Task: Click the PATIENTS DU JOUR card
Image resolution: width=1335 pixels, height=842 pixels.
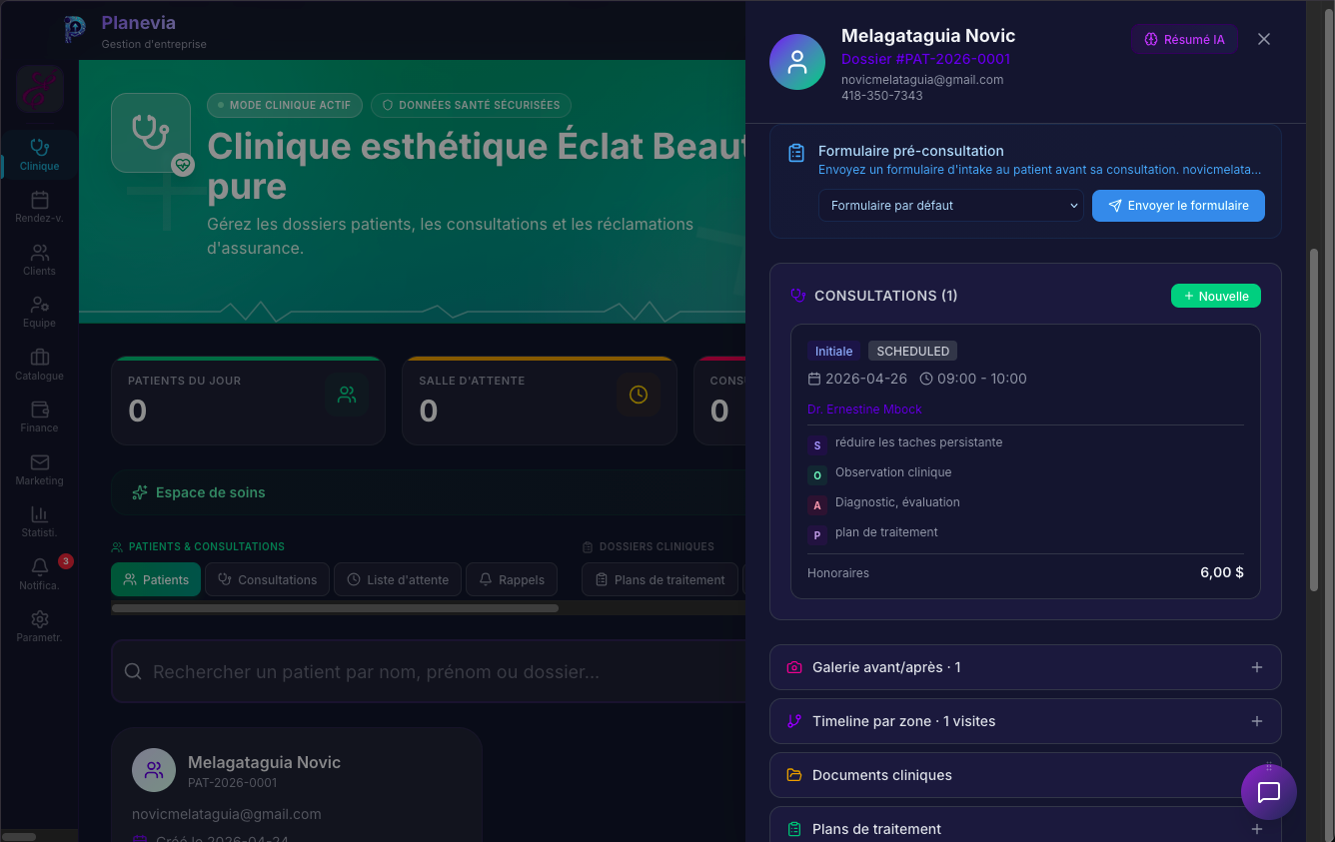Action: coord(248,401)
